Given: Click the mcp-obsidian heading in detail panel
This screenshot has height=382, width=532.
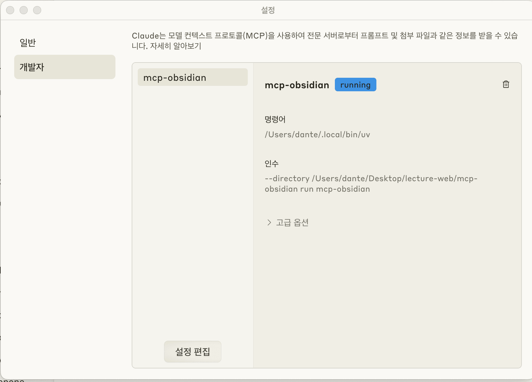Looking at the screenshot, I should click(x=297, y=85).
